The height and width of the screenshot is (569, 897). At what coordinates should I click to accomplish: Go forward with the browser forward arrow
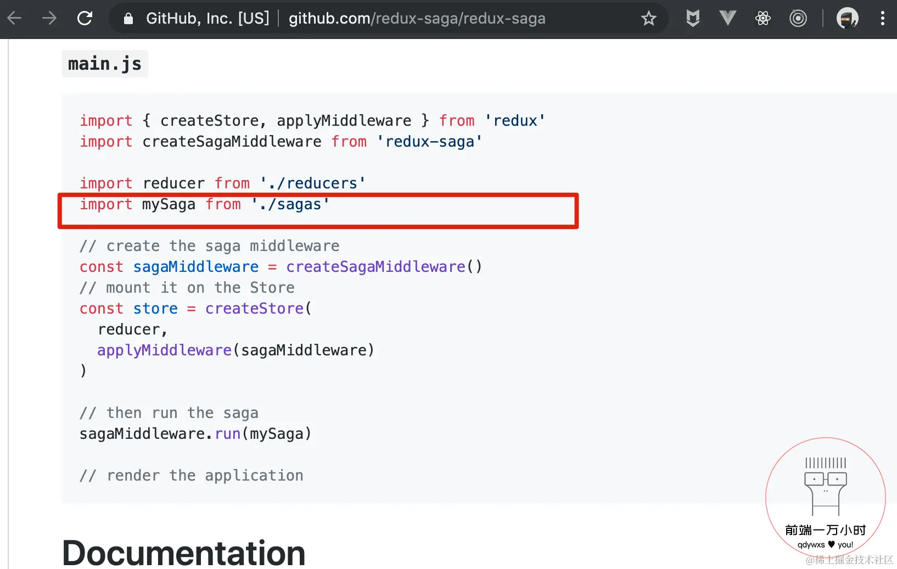pyautogui.click(x=49, y=18)
